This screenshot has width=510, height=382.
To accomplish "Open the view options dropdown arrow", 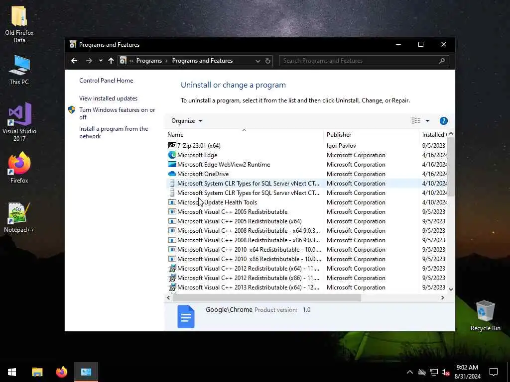I will point(427,121).
